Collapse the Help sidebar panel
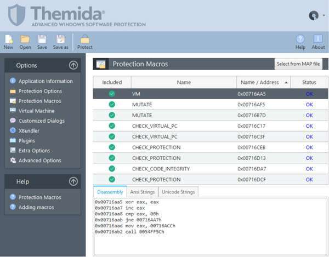The height and width of the screenshot is (257, 329). click(x=73, y=181)
